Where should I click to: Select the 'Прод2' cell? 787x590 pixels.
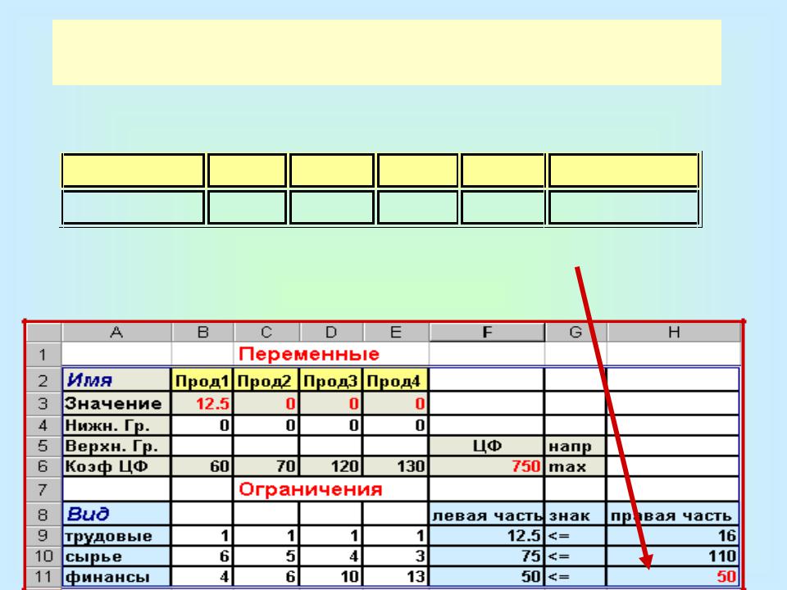coord(266,380)
